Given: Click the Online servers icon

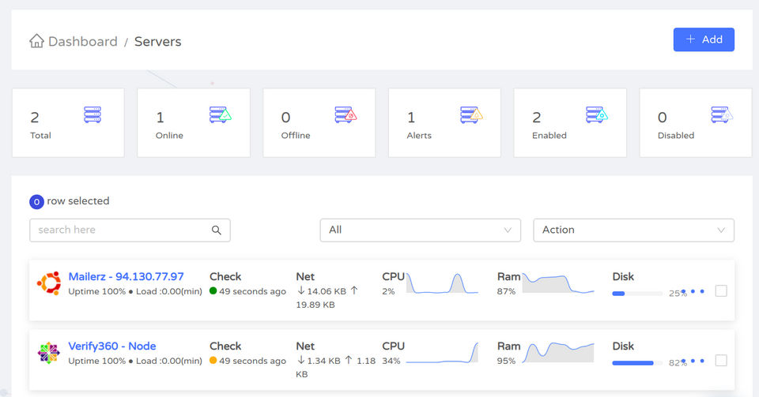Looking at the screenshot, I should [220, 115].
